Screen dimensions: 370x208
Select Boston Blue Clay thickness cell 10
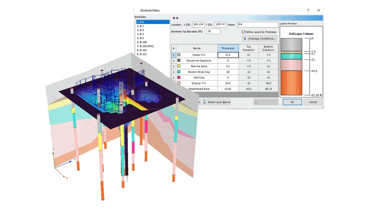(x=228, y=72)
